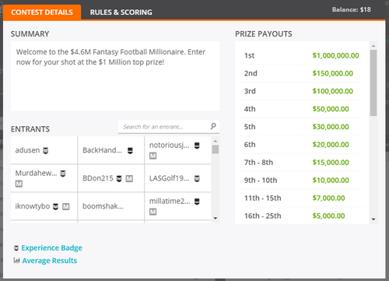
Task: Click the badge icon beside LASGolf19 entrant
Action: 197,178
